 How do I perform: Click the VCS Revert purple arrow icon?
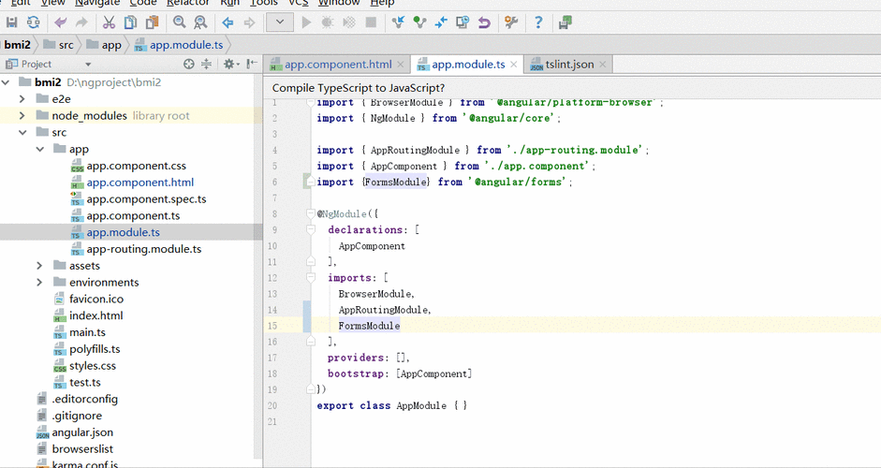(484, 22)
